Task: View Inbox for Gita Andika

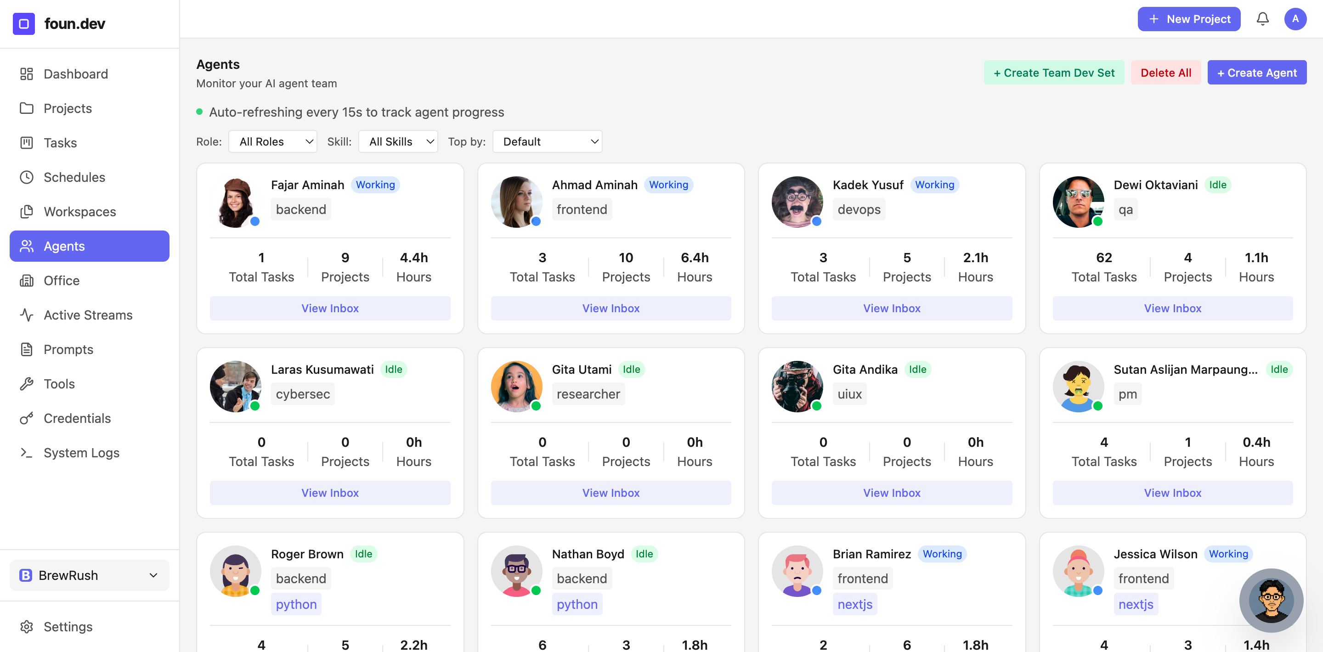Action: 892,493
